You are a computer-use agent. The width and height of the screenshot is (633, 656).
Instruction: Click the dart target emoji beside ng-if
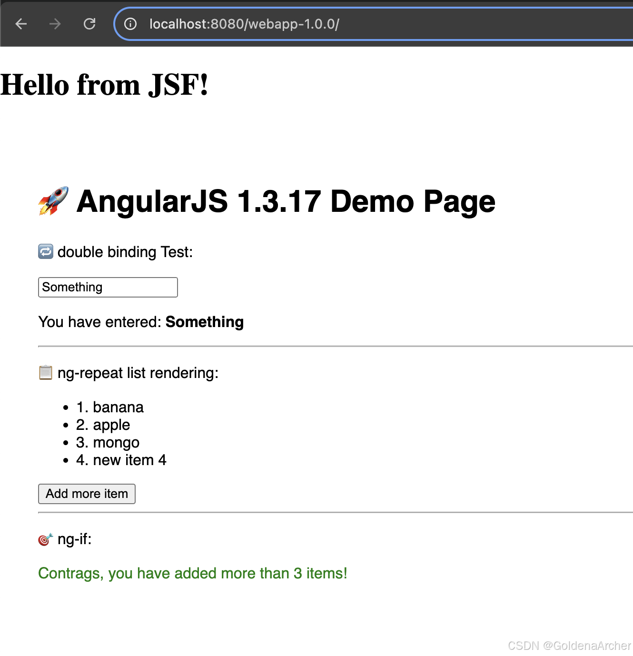coord(46,539)
